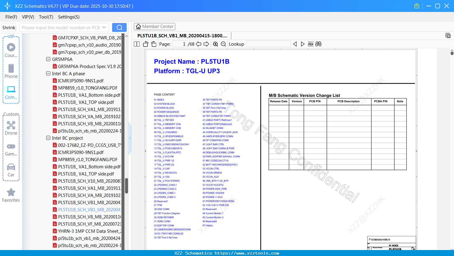Select the Computer category

point(11,92)
